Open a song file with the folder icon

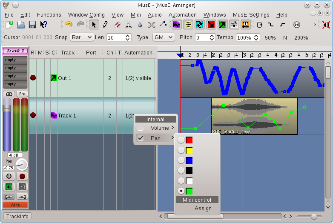click(x=21, y=25)
